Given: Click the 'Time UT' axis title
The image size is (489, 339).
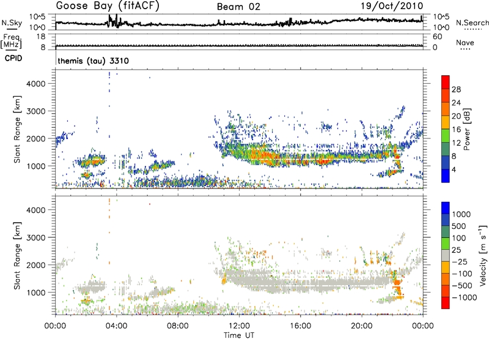Looking at the screenshot, I should click(239, 335).
